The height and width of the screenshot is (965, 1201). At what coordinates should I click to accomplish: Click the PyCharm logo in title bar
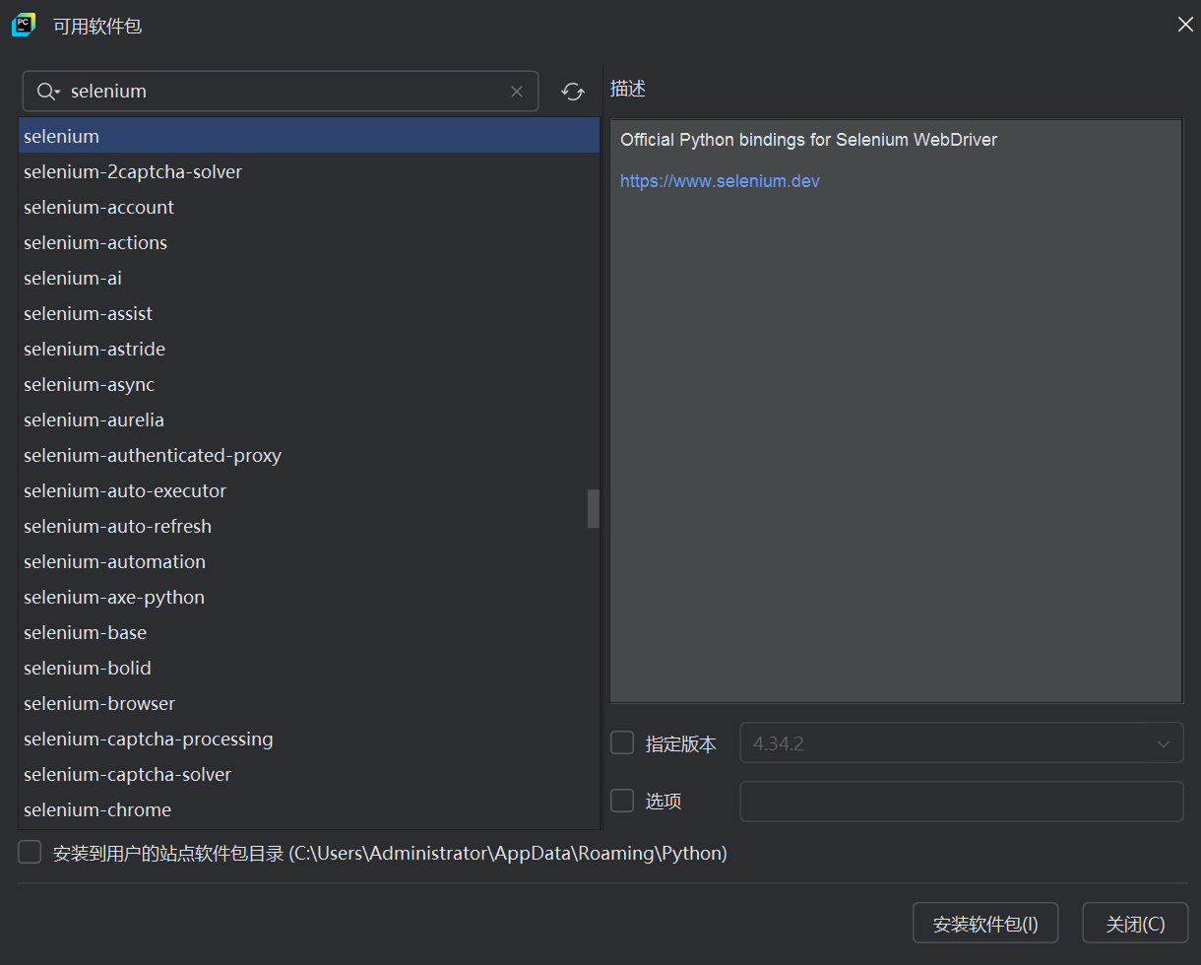(x=24, y=25)
